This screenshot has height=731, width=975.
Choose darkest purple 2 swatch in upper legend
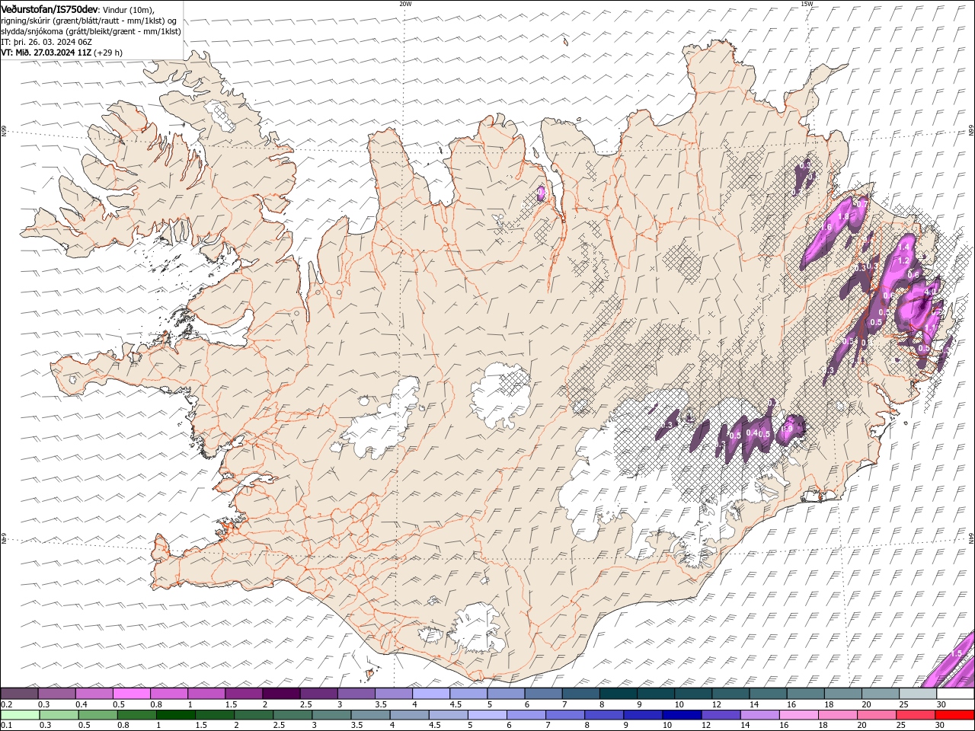tap(282, 693)
